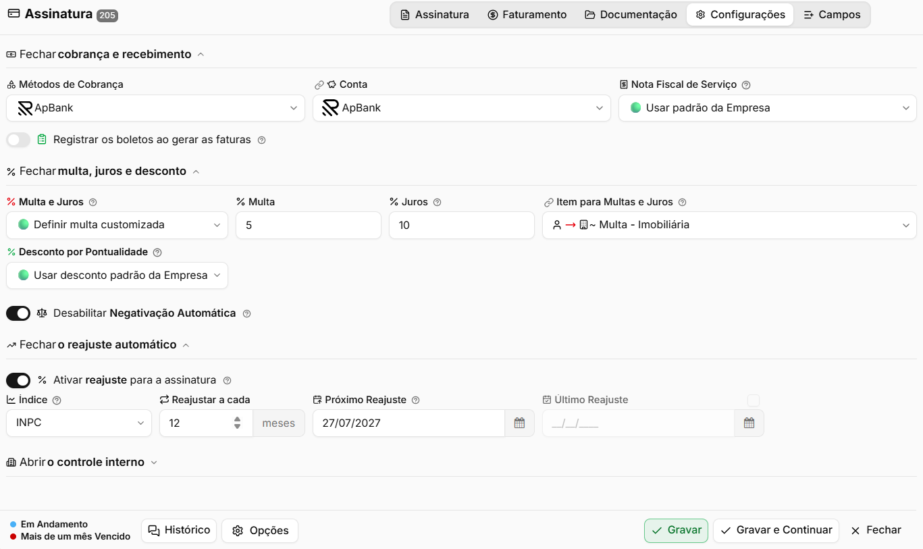Click the card icon beside Assinatura title
The width and height of the screenshot is (923, 549).
(14, 14)
